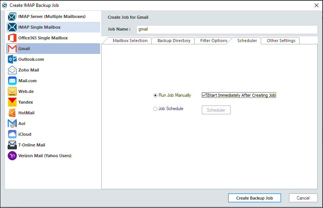Pick the Zoho Mail icon
Image resolution: width=323 pixels, height=208 pixels.
(x=12, y=70)
